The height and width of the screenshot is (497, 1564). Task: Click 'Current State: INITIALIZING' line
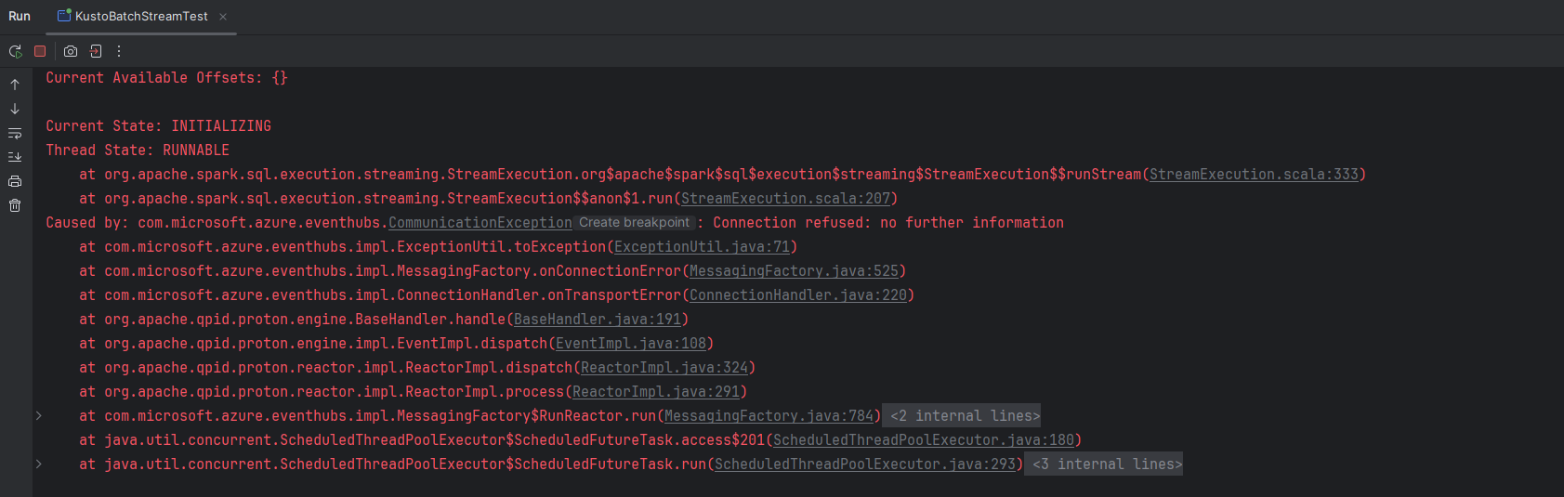(x=159, y=126)
